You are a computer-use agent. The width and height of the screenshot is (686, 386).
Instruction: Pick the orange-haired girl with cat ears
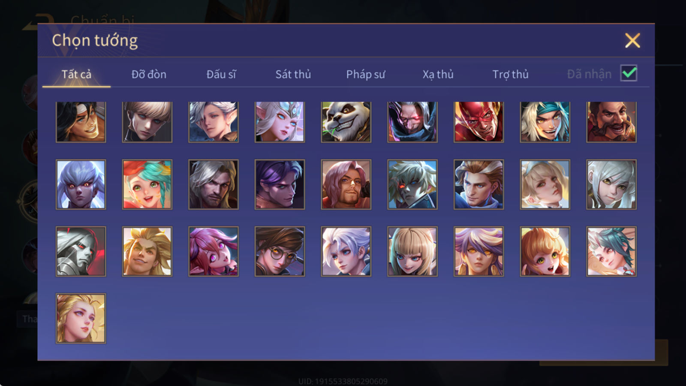(x=545, y=251)
